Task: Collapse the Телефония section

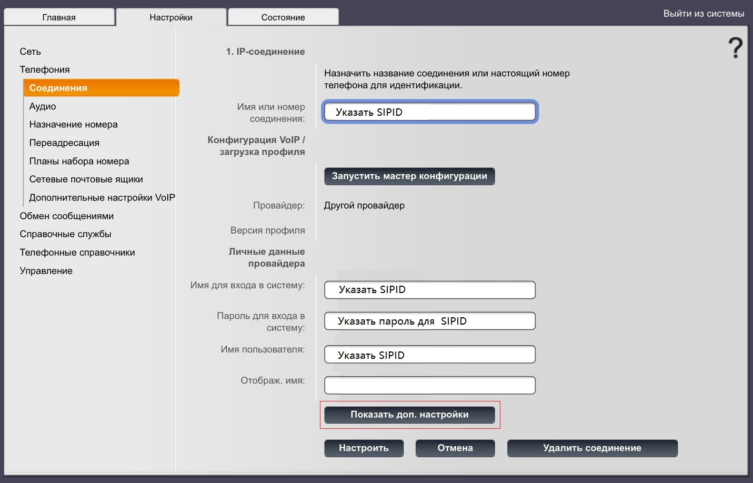Action: tap(45, 69)
